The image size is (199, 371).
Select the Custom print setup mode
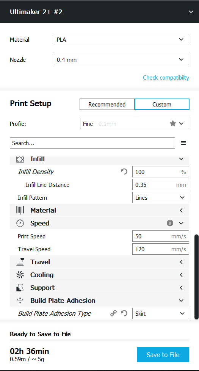pos(162,104)
